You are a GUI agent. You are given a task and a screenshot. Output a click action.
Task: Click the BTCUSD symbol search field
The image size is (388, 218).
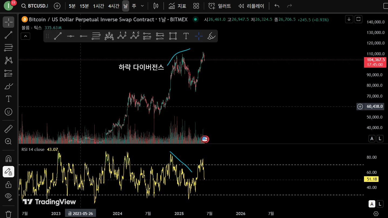coord(35,6)
